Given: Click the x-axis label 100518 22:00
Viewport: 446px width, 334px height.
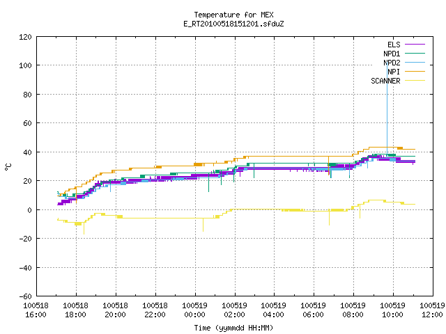Looking at the screenshot, I should (x=155, y=310).
